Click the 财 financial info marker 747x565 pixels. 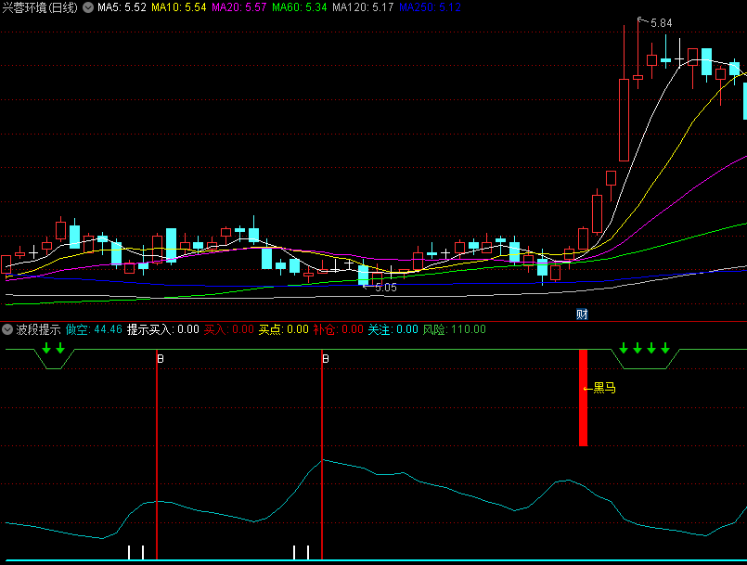tap(582, 314)
